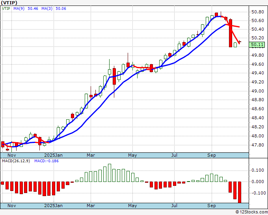Image resolution: width=268 pixels, height=215 pixels.
Task: Click Nov on the MACD panel date axis
Action: coord(12,206)
